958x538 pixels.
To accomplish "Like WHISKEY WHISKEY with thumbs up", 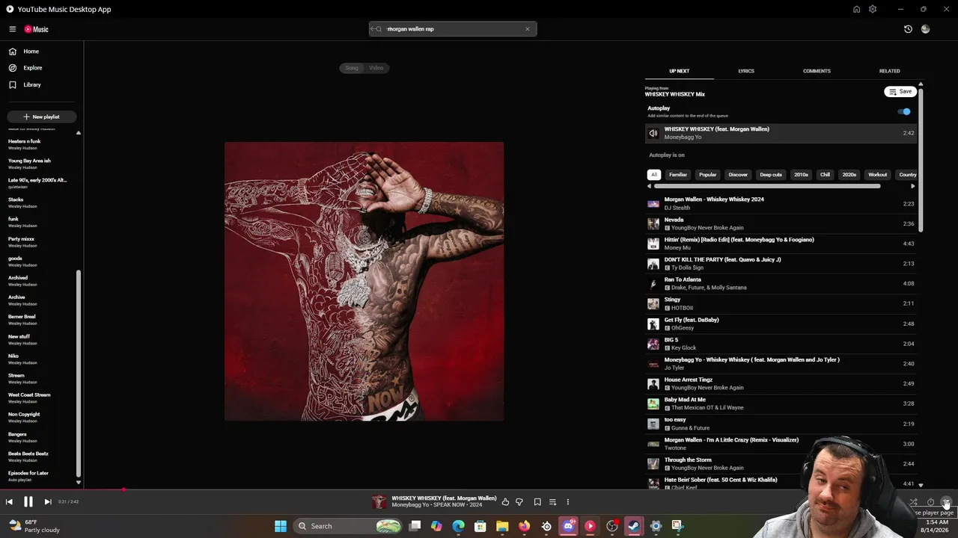I will (505, 502).
